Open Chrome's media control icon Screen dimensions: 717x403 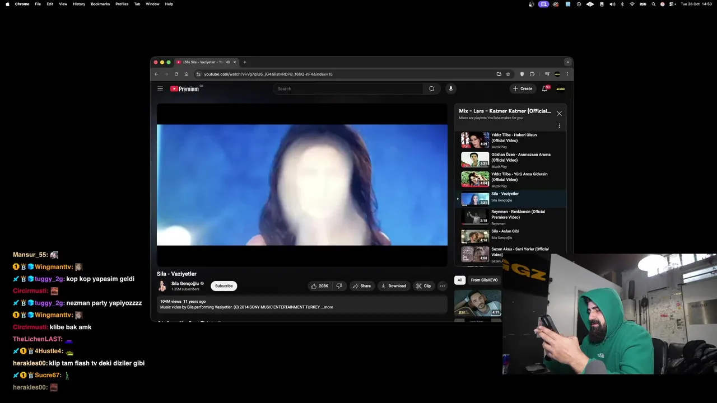click(547, 74)
